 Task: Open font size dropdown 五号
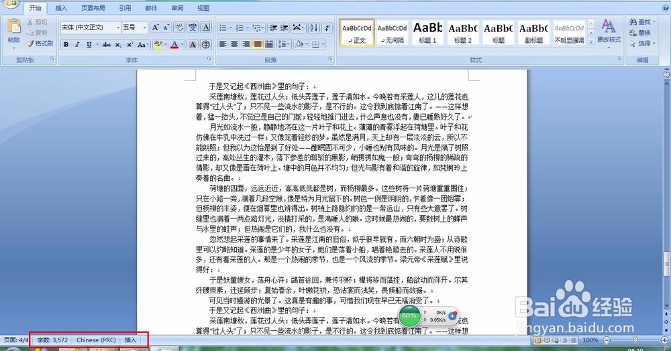tap(145, 27)
